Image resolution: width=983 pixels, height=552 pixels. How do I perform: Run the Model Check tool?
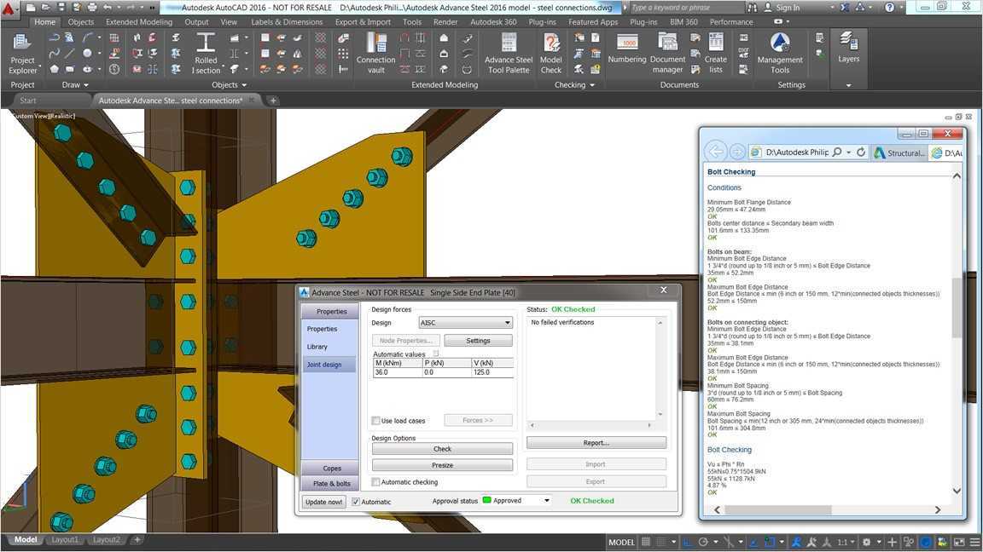pos(551,53)
